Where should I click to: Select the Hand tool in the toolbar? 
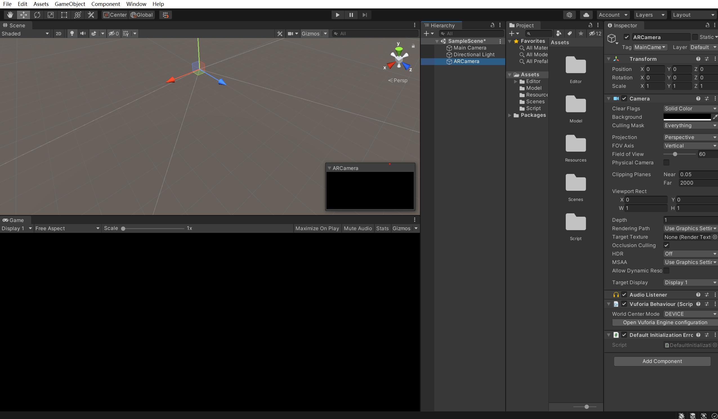[x=10, y=15]
